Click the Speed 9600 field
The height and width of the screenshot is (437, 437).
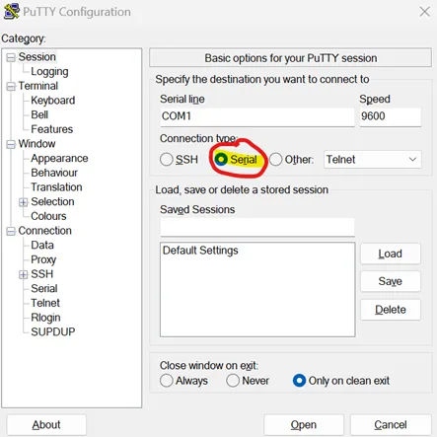coord(391,116)
